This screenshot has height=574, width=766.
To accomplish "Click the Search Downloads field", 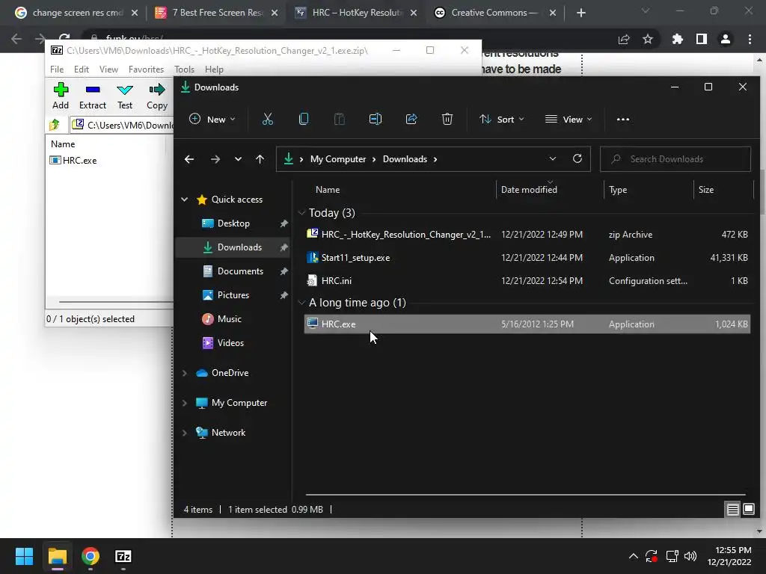I will click(x=675, y=159).
